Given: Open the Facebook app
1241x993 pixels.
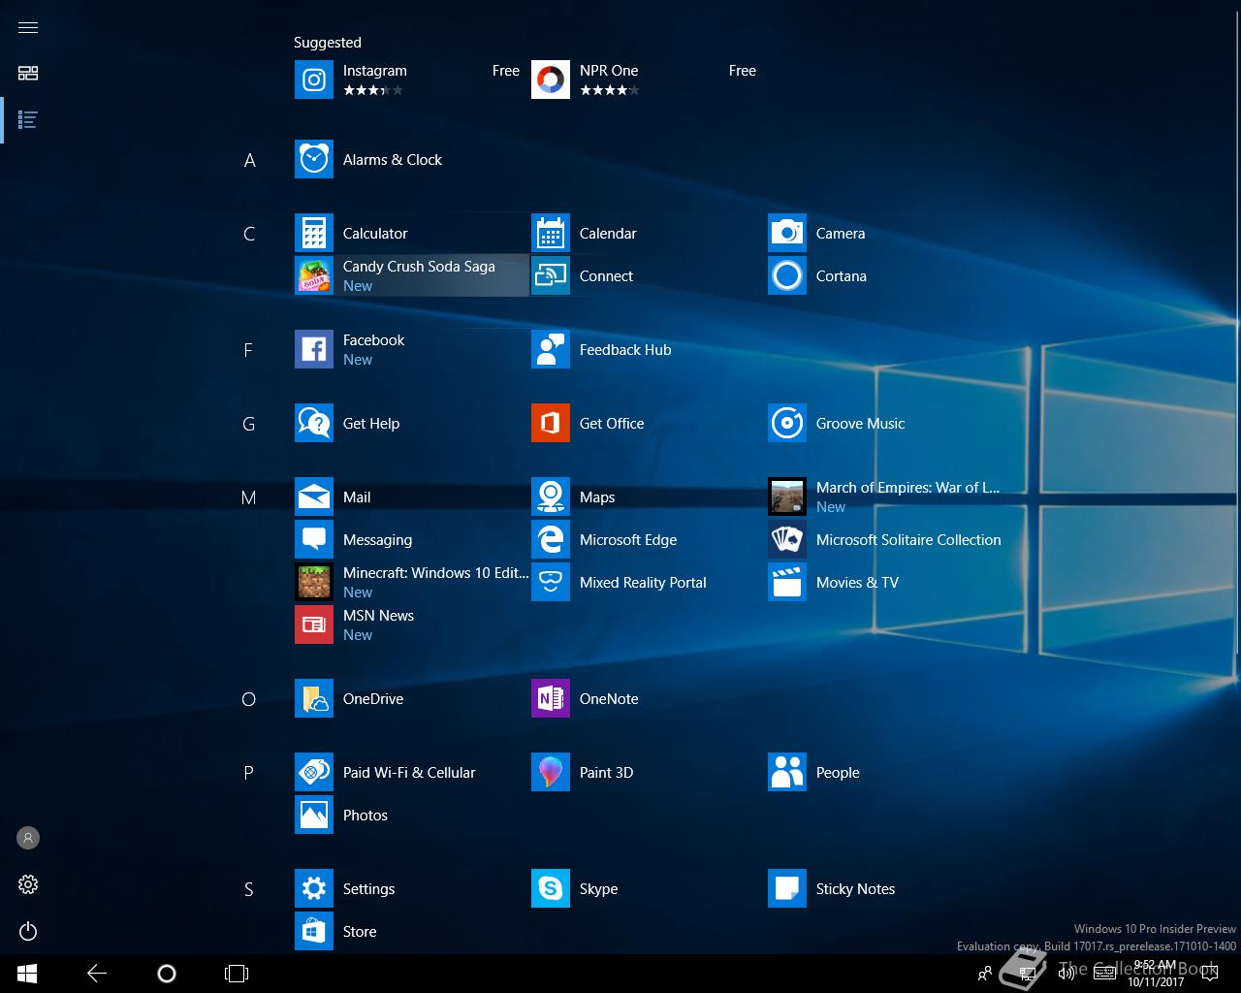Looking at the screenshot, I should tap(411, 349).
